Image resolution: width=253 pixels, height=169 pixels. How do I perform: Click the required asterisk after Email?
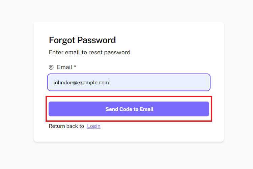(75, 67)
